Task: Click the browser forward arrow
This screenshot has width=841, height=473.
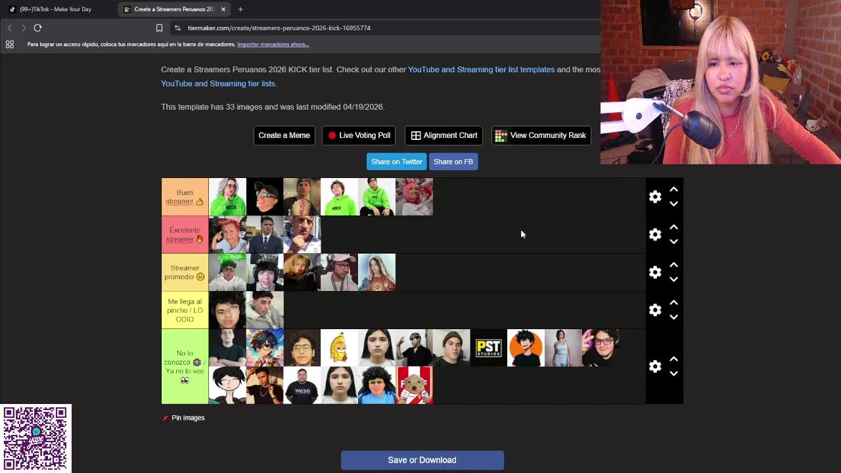Action: (x=24, y=28)
